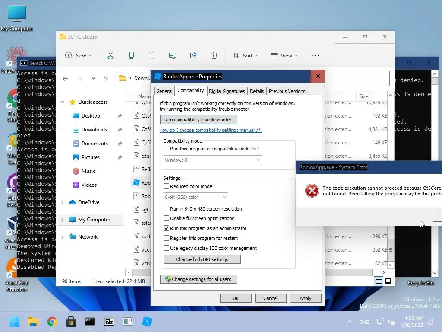Click the Cut icon in Explorer toolbar
Screen dimensions: 442x332
(110, 56)
